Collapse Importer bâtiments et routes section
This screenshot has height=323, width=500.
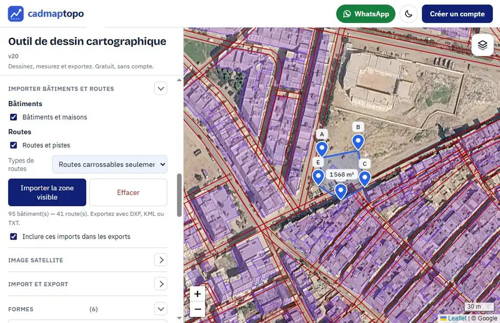(x=161, y=88)
